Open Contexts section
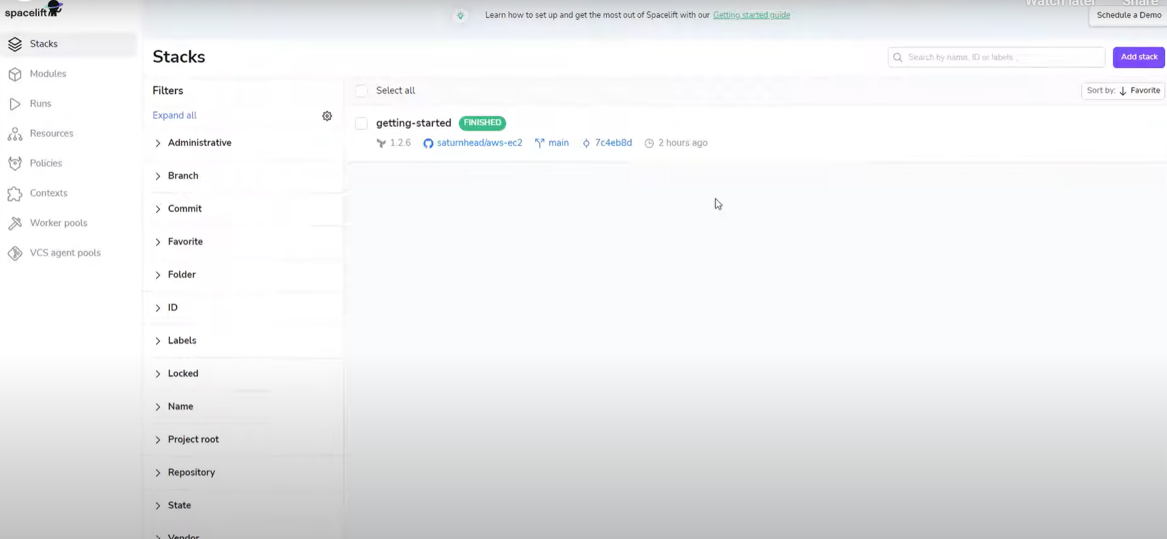The width and height of the screenshot is (1167, 539). click(x=49, y=193)
